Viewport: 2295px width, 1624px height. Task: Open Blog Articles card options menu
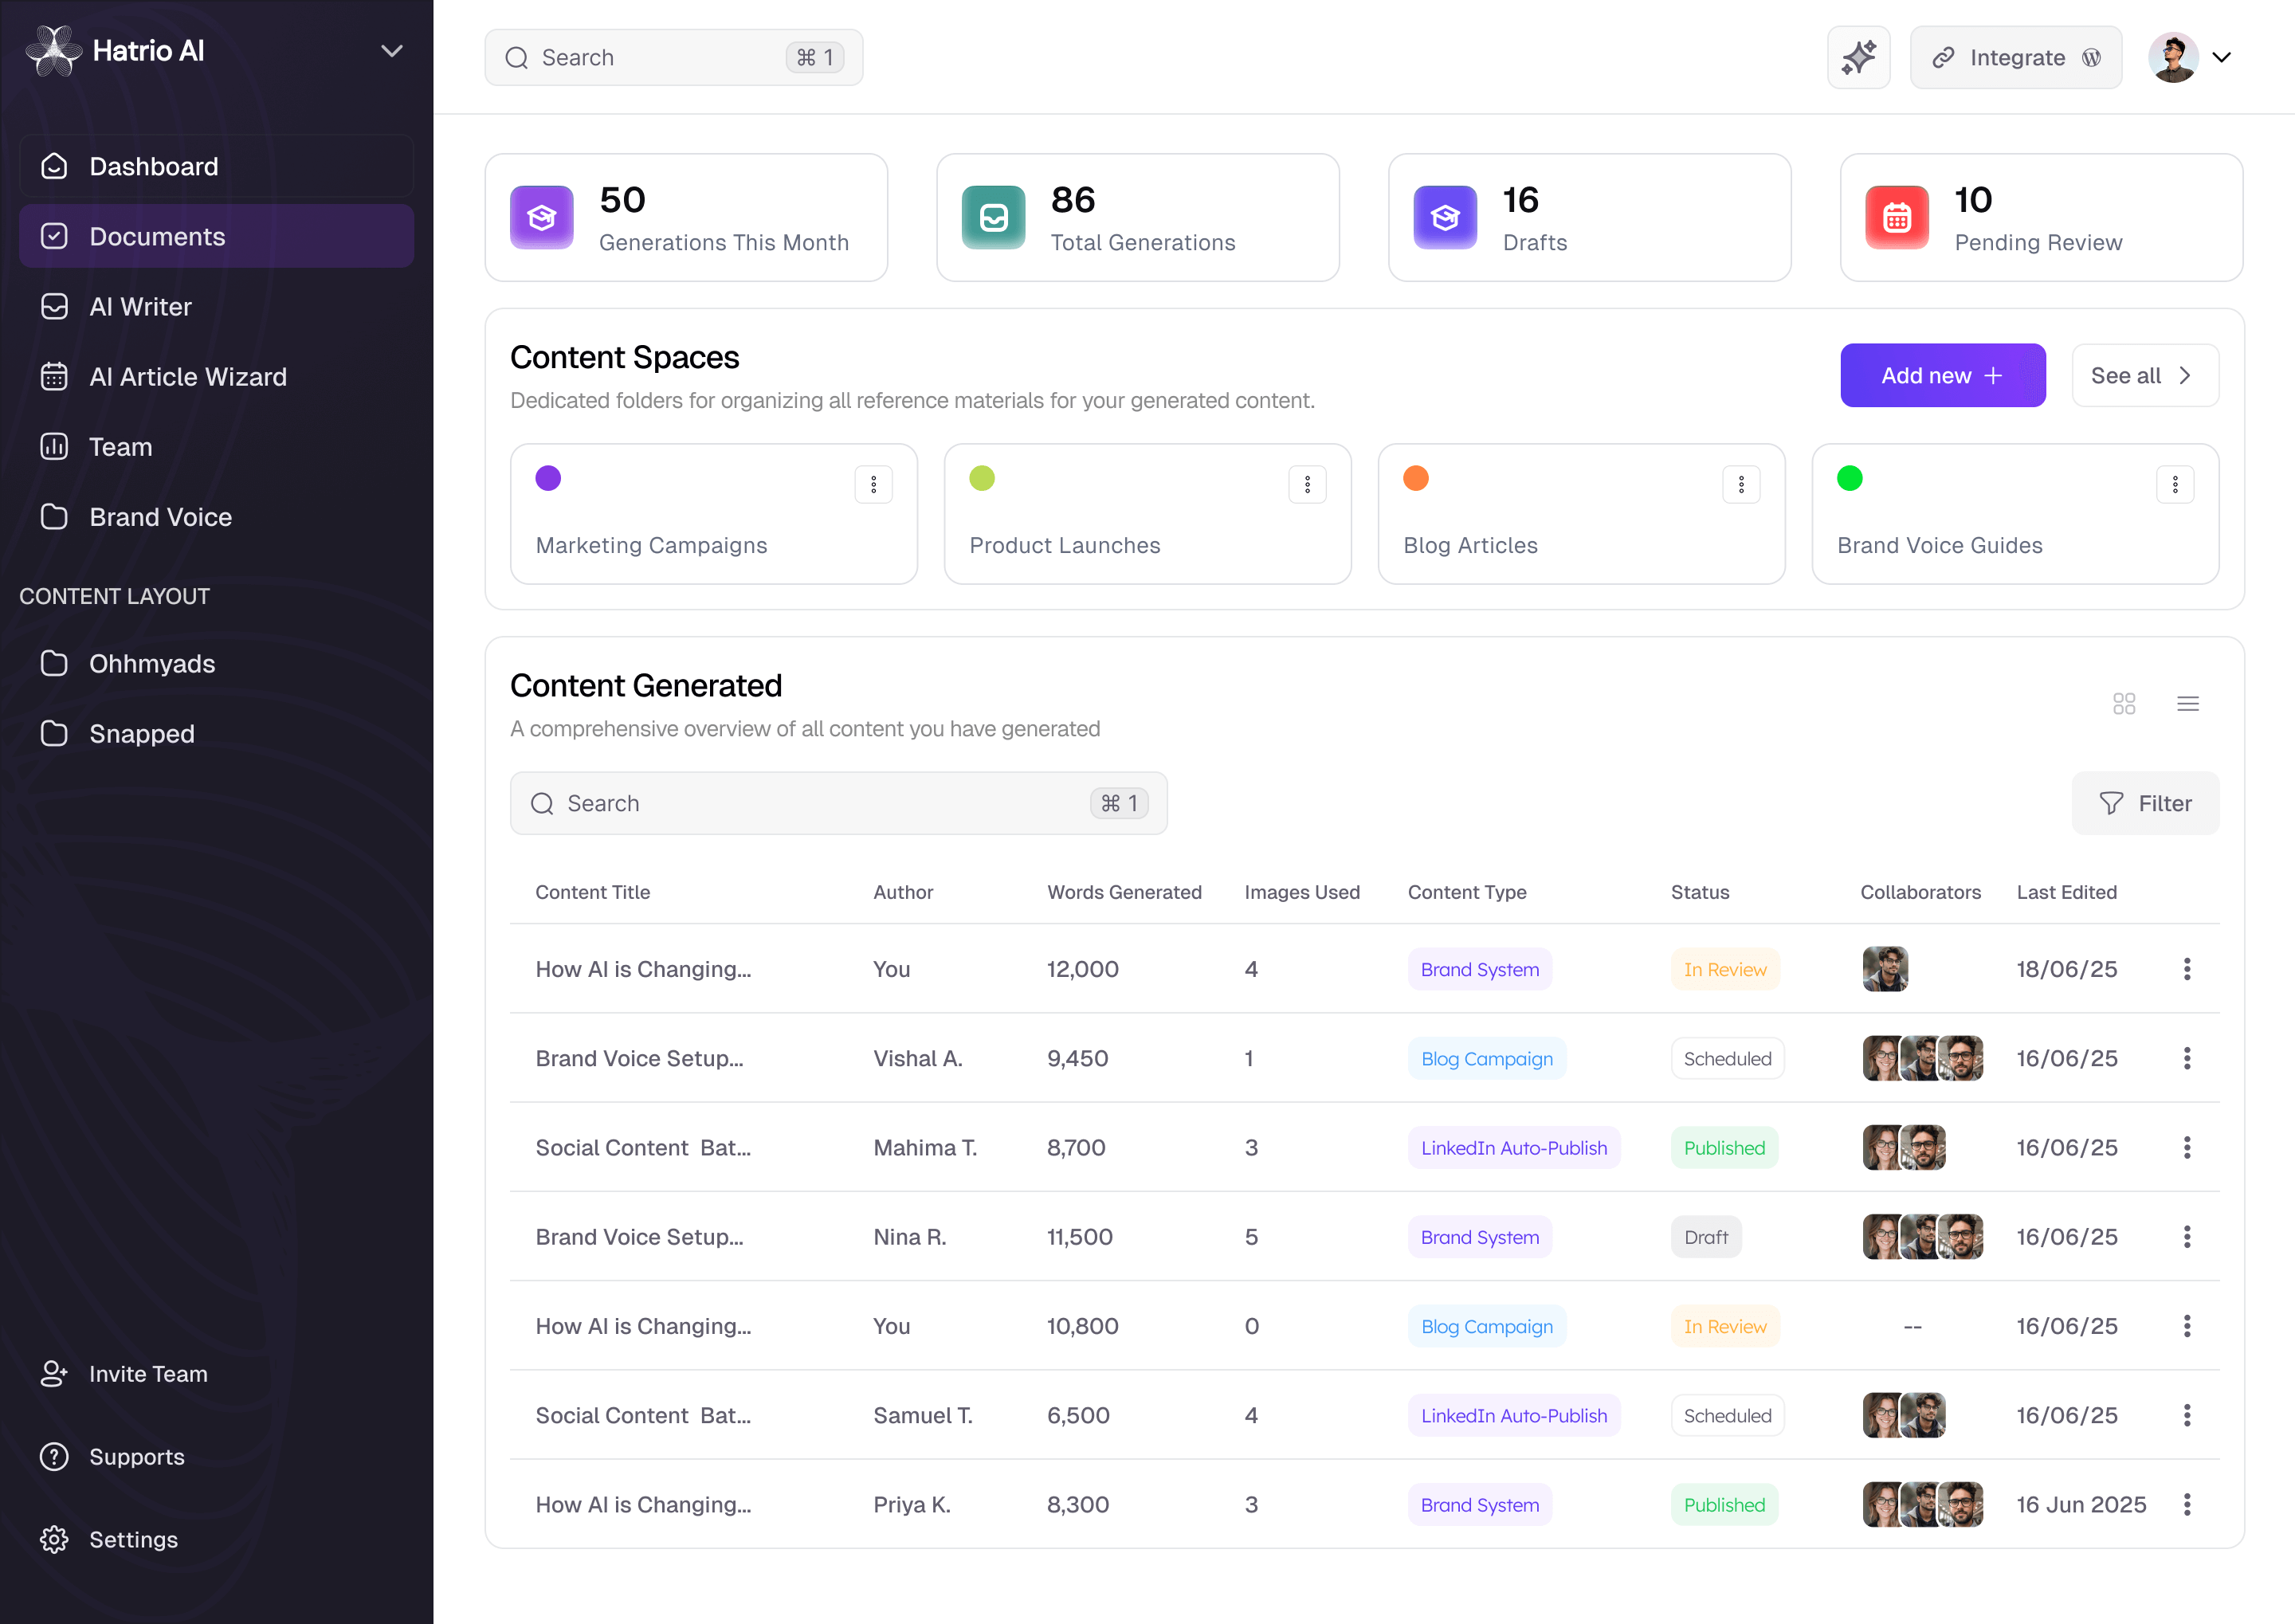tap(1741, 485)
